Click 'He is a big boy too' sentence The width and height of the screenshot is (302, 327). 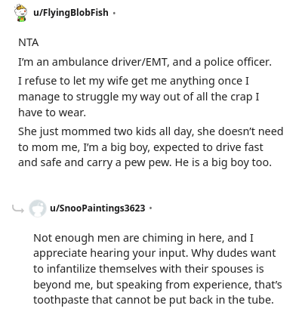click(223, 162)
